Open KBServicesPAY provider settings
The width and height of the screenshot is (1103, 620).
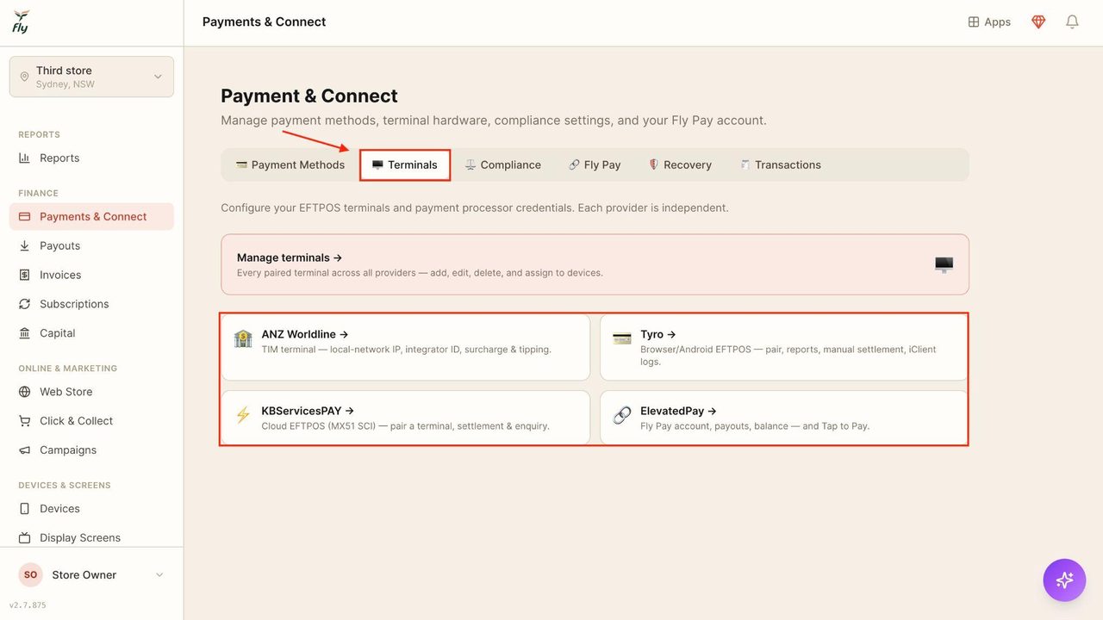(x=406, y=418)
